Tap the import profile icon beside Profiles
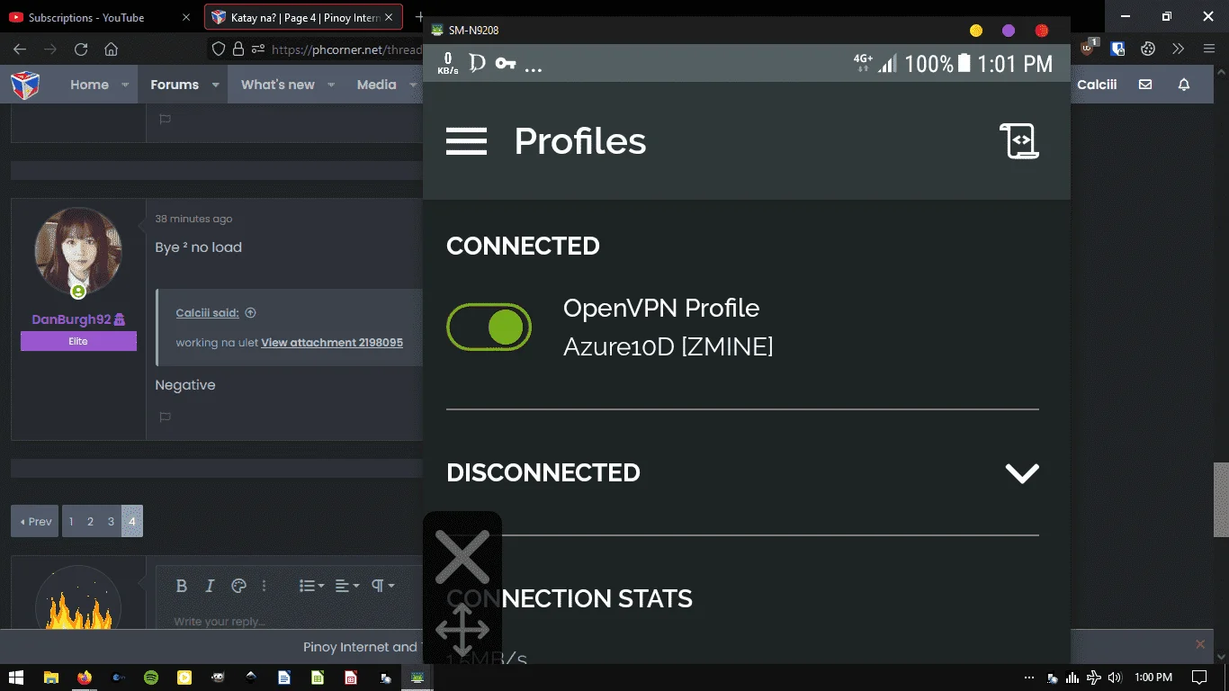 pyautogui.click(x=1019, y=141)
